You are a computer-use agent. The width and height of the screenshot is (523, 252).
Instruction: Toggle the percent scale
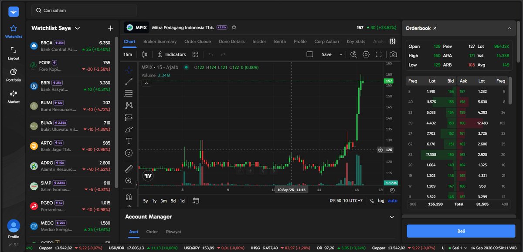[372, 201]
